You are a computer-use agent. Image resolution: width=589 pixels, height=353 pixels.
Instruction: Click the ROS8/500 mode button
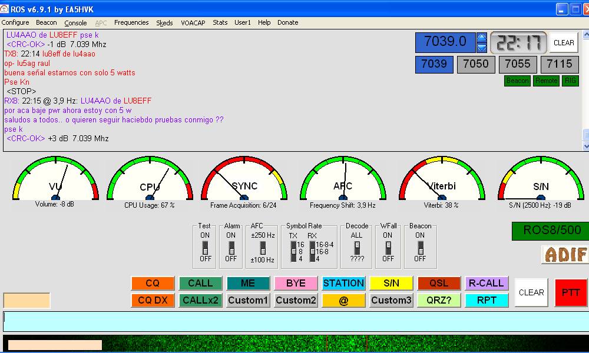(x=551, y=231)
